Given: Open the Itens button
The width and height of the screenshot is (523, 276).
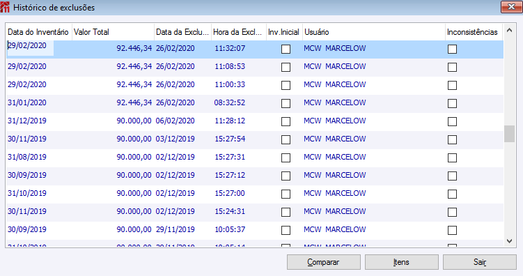Looking at the screenshot, I should coord(401,262).
